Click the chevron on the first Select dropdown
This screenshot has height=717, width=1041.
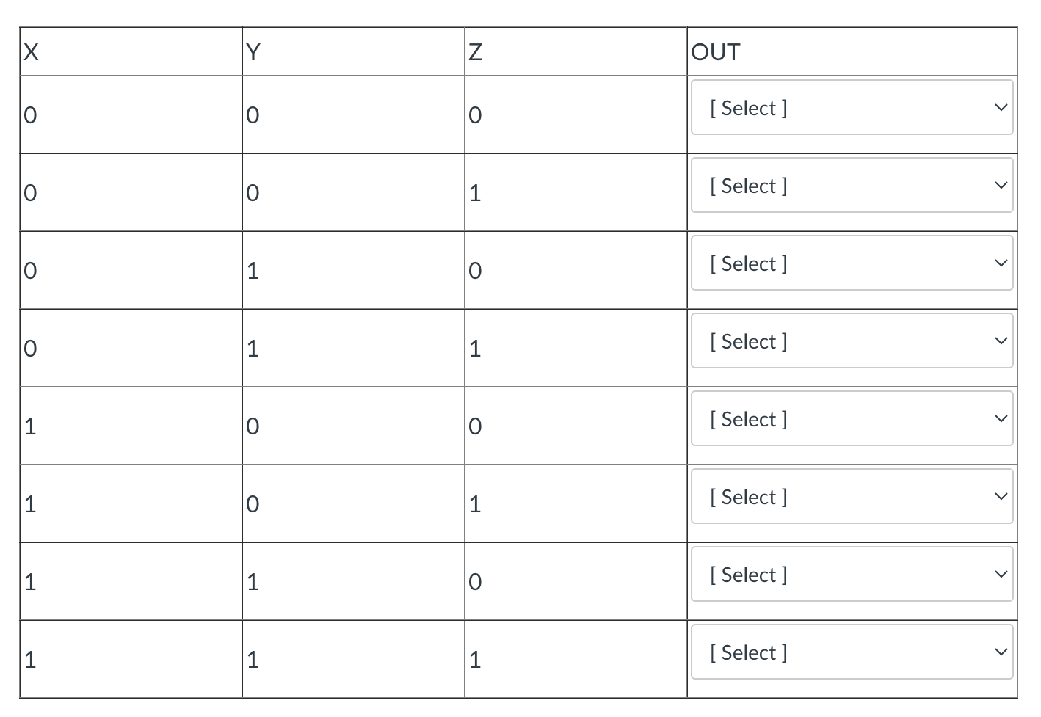click(1001, 107)
